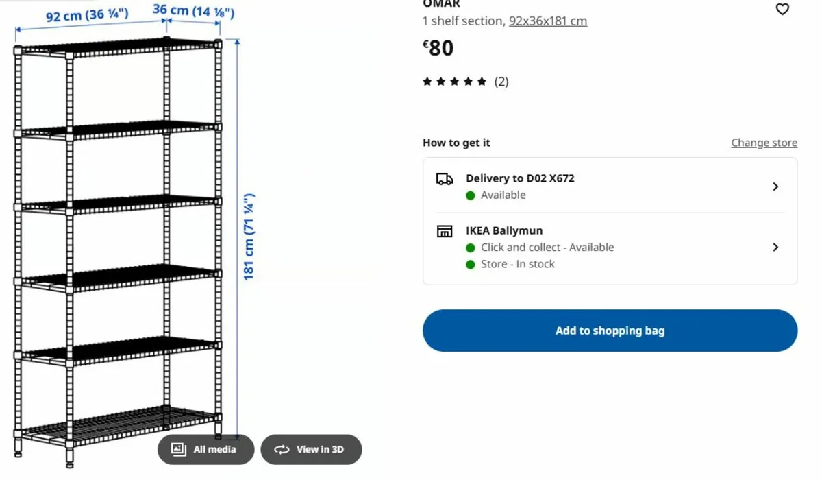Follow the Change store link
The image size is (822, 480).
764,143
